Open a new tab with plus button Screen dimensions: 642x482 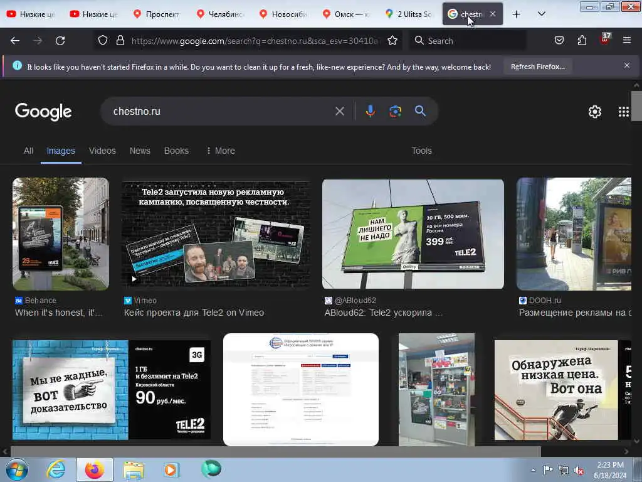tap(517, 14)
